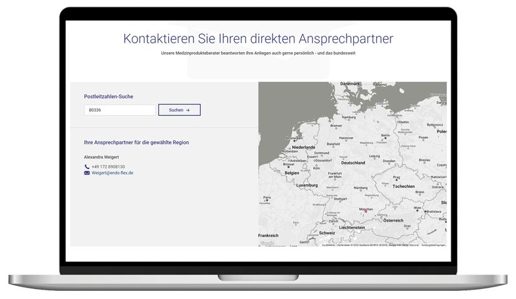Click the Liechtenstein label on the map

tap(352, 227)
